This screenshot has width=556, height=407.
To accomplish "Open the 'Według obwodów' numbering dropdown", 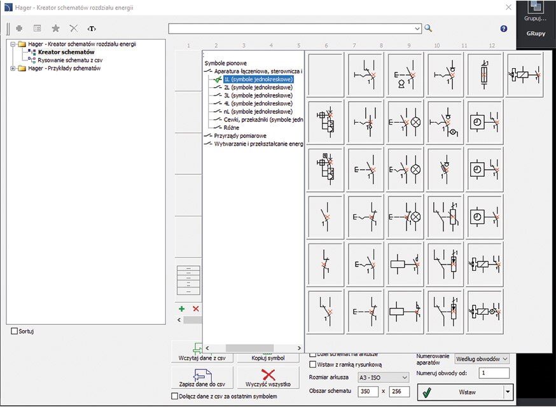I will click(x=483, y=359).
